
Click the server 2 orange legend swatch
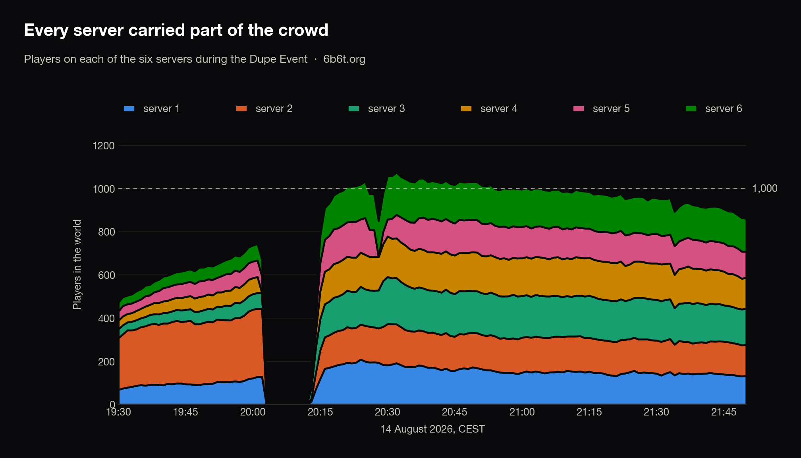(x=241, y=108)
